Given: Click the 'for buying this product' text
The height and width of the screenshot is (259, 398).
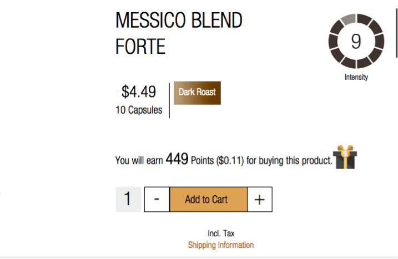Looking at the screenshot, I should pyautogui.click(x=289, y=161).
